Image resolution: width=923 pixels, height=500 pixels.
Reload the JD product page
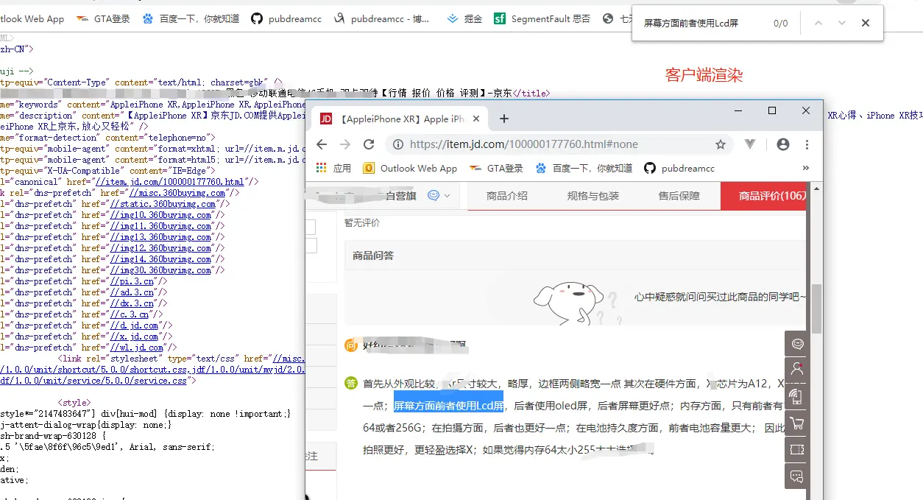tap(369, 144)
